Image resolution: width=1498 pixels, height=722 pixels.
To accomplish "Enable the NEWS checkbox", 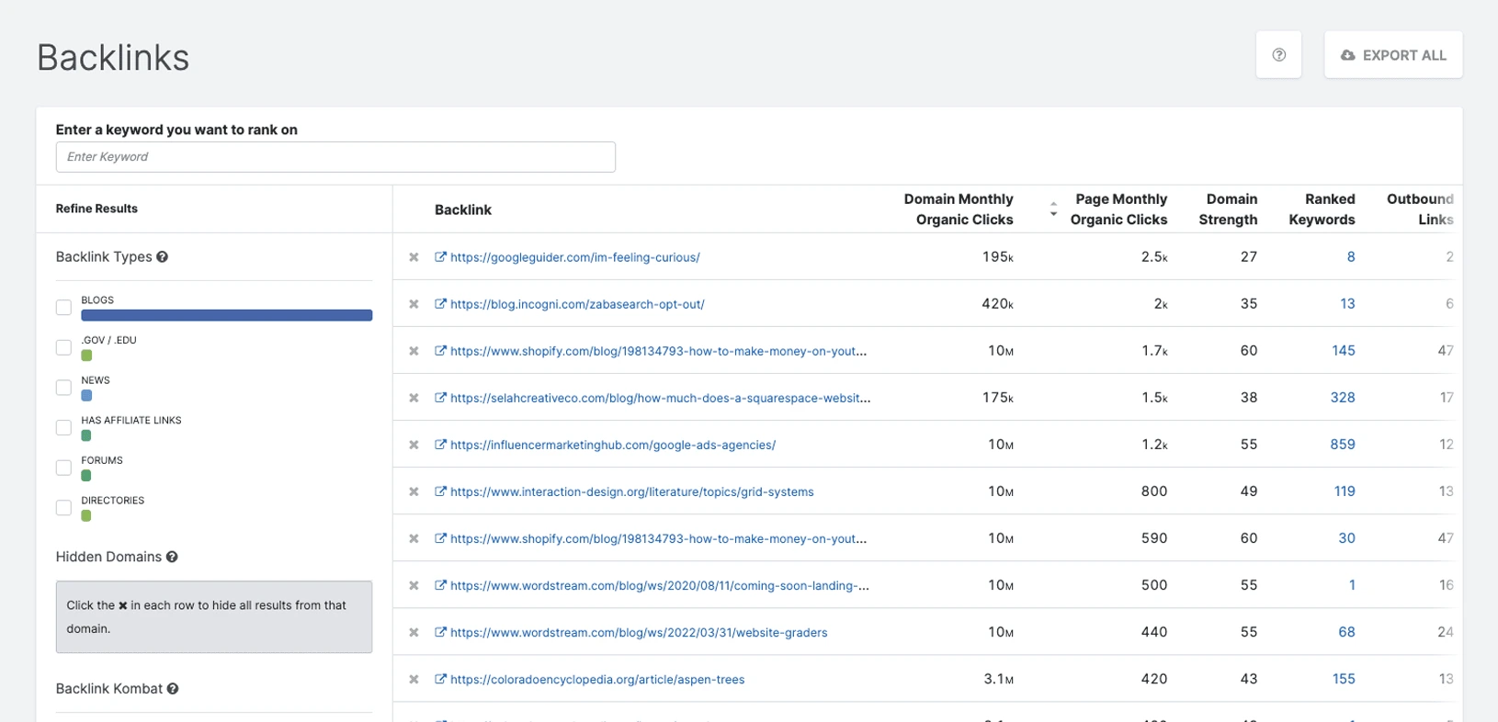I will coord(63,388).
